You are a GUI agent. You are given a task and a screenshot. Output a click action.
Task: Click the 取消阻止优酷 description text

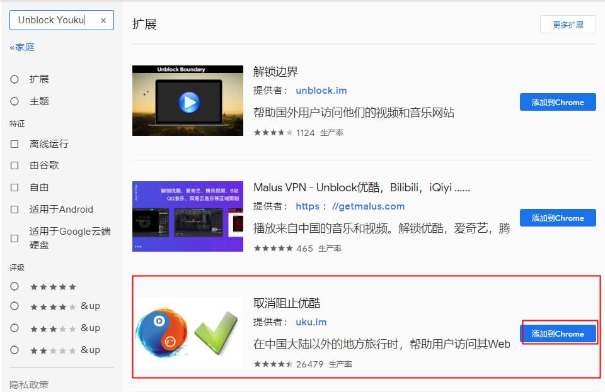[x=382, y=344]
